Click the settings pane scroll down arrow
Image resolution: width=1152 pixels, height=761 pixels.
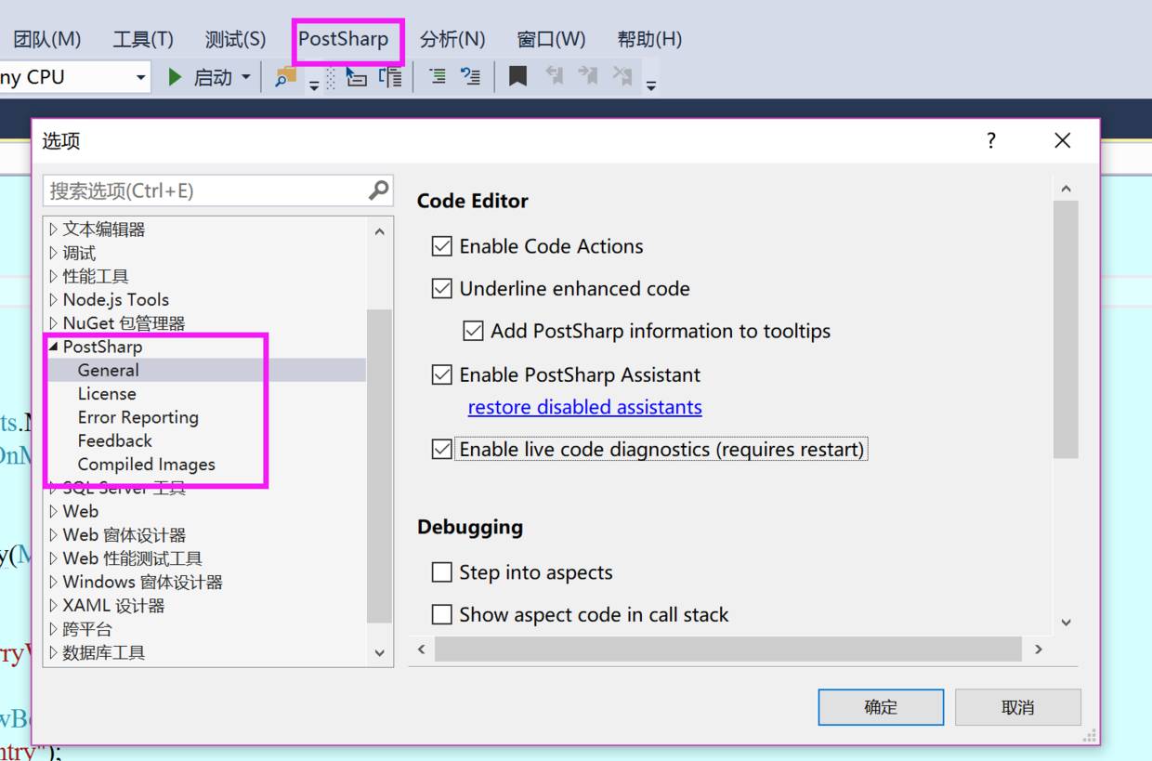pos(1066,622)
